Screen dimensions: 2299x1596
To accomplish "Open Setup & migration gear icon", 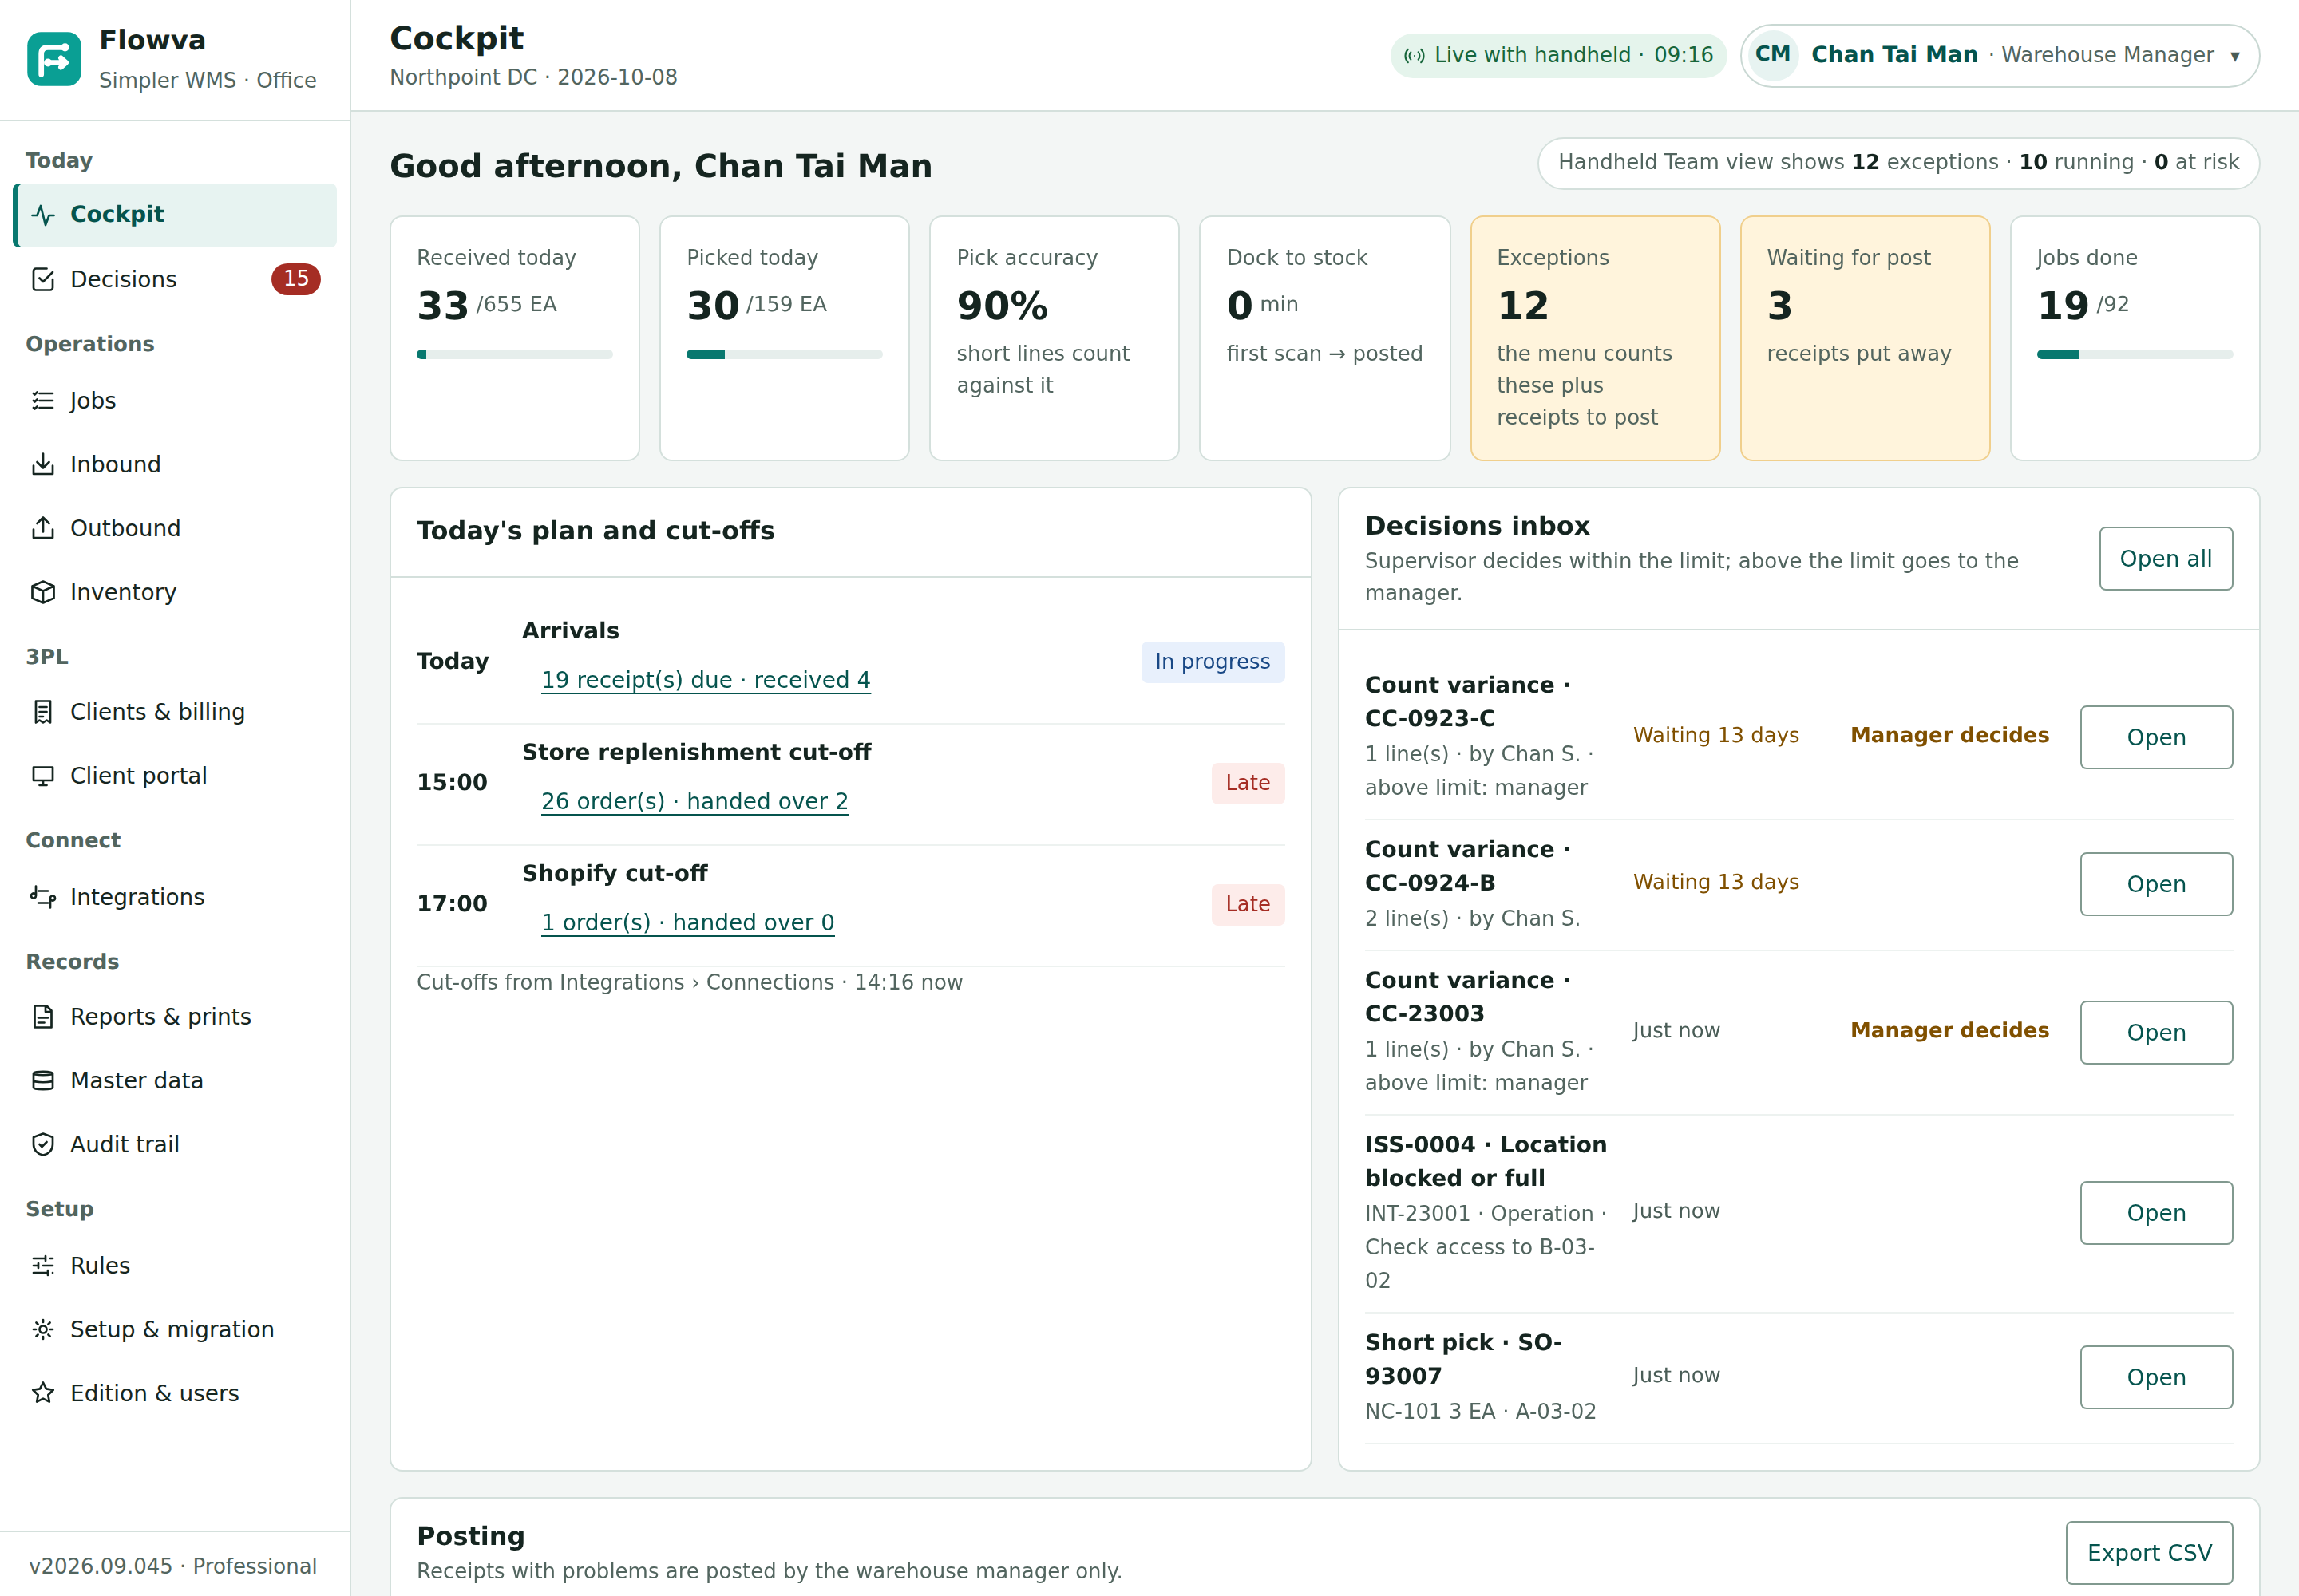I will (x=43, y=1329).
